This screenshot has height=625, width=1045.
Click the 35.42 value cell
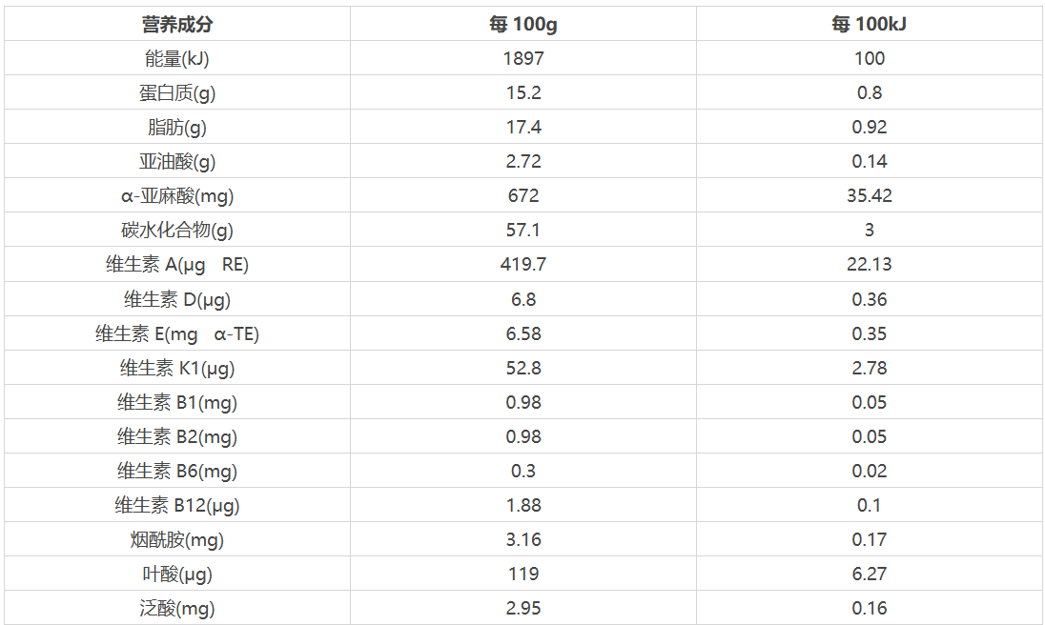tap(869, 195)
